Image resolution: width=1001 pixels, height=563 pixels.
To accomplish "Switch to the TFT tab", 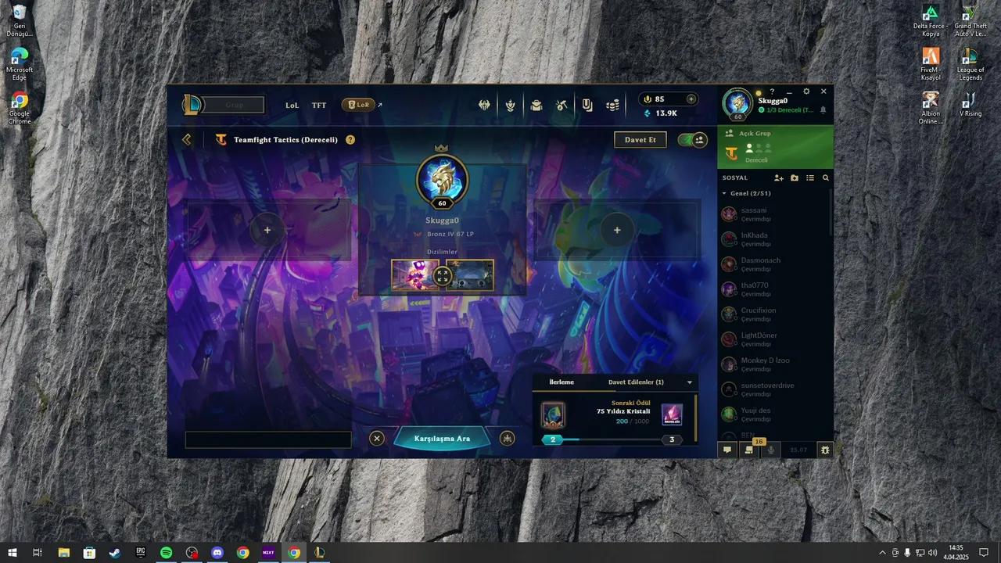I will [319, 105].
